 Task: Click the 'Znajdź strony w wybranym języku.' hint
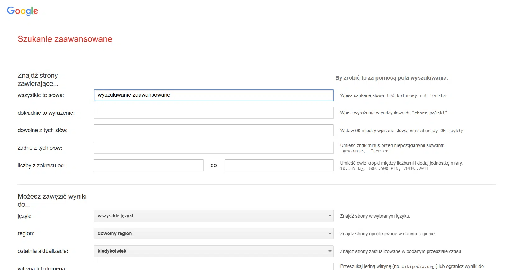click(375, 216)
